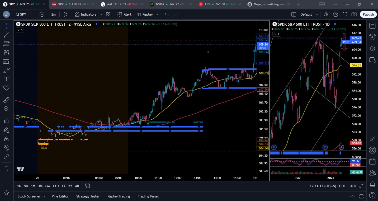The image size is (378, 201).
Task: Open the go to date calendar icon
Action: pyautogui.click(x=88, y=186)
